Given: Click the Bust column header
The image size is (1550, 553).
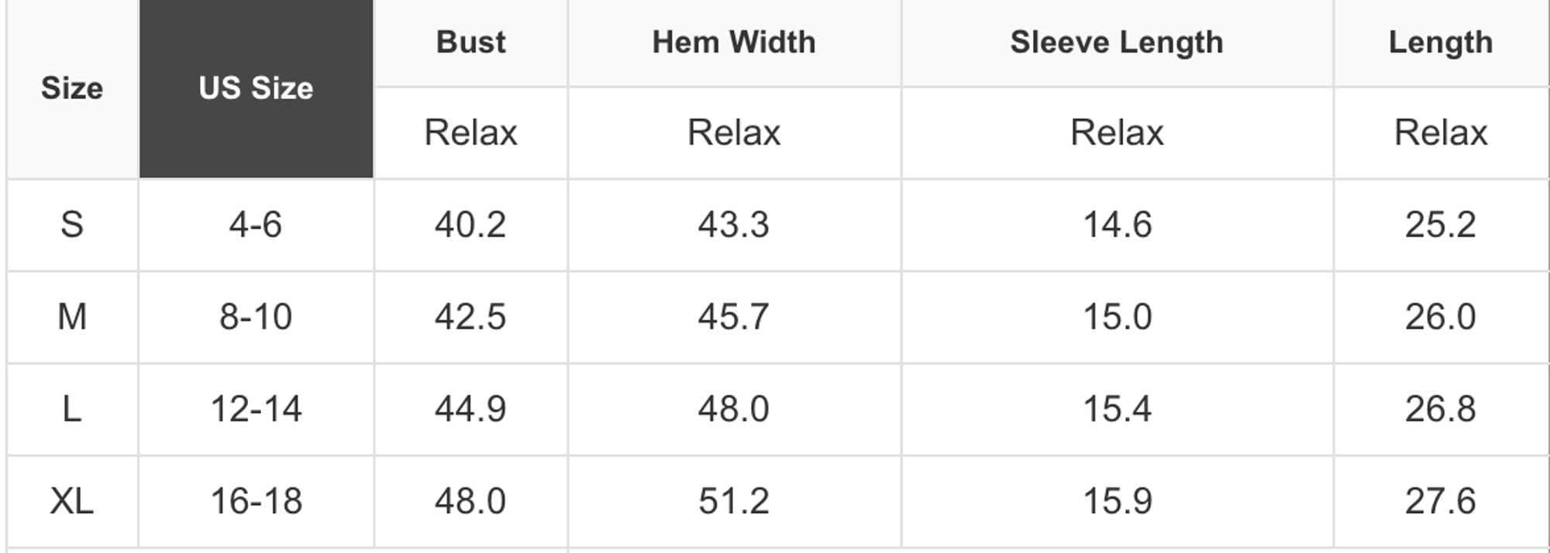Looking at the screenshot, I should [470, 42].
